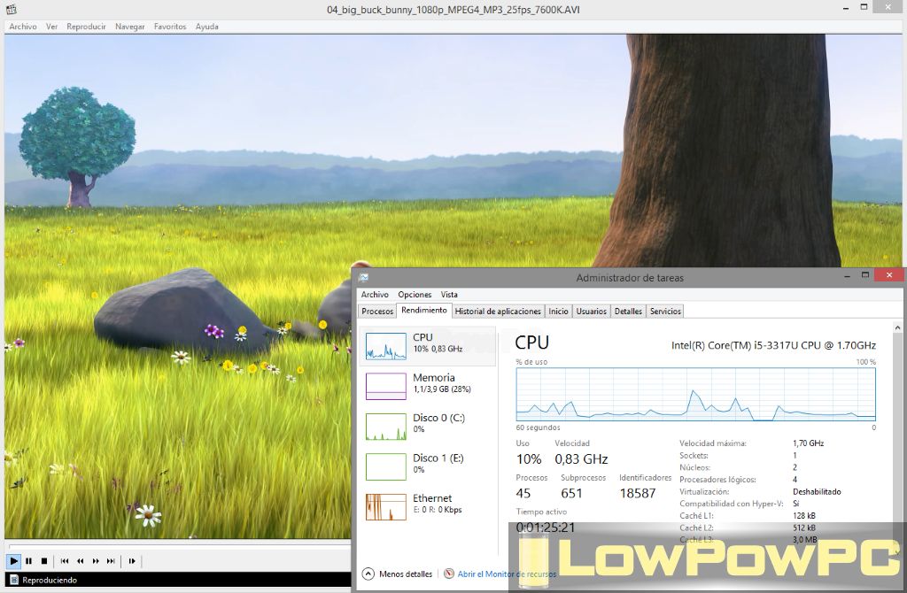Select the Disco 1 (E:) graph thumbnail
The image size is (907, 593).
tap(386, 467)
